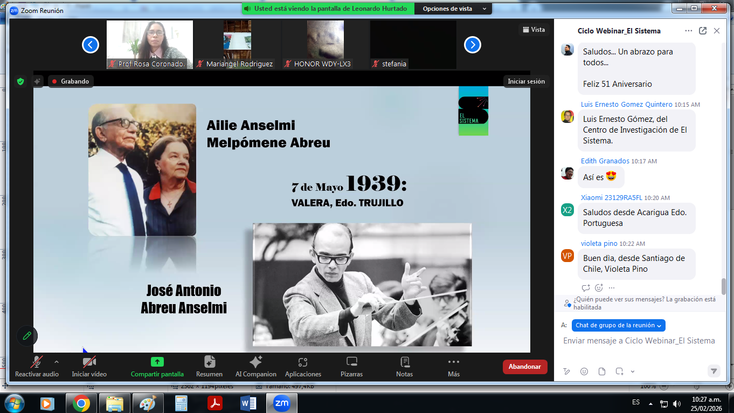This screenshot has width=734, height=413.
Task: Open the Chat de grupo recipient dropdown
Action: pos(618,325)
